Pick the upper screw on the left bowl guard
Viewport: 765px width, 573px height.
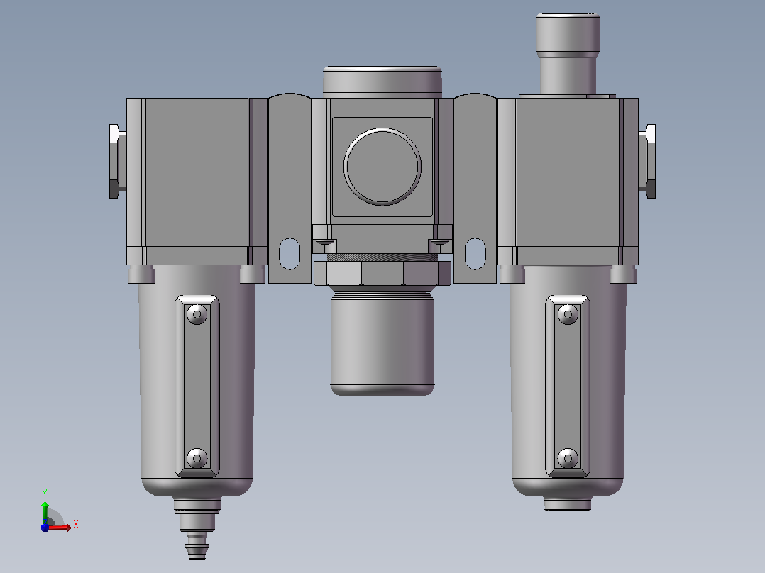point(197,315)
